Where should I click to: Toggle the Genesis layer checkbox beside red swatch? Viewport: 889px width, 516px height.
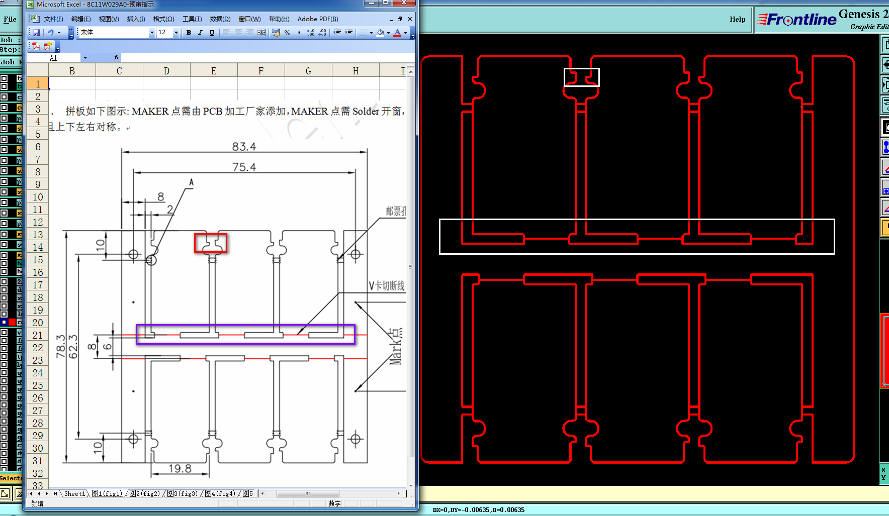(4, 322)
